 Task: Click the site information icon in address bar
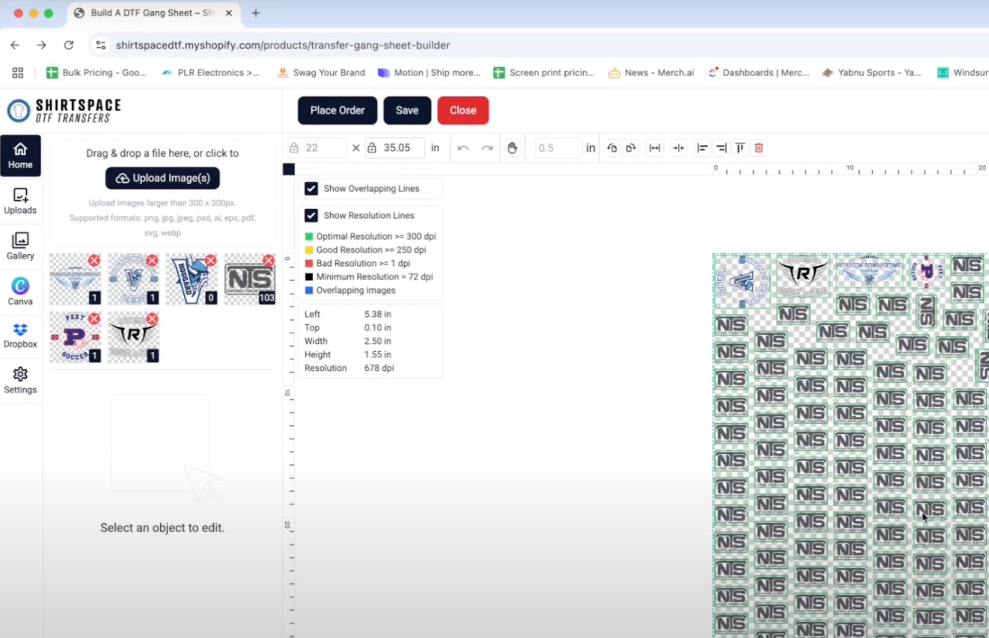coord(101,45)
